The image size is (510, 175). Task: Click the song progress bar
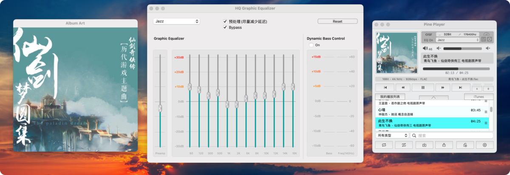coord(456,69)
